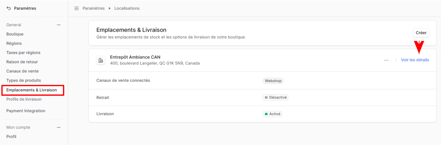This screenshot has width=441, height=145.
Task: Go to Régions settings
Action: pos(14,43)
